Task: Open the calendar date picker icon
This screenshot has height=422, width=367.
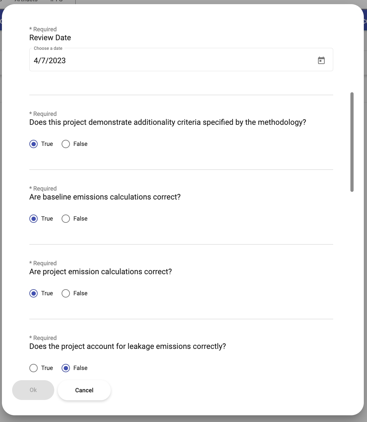Action: [321, 60]
